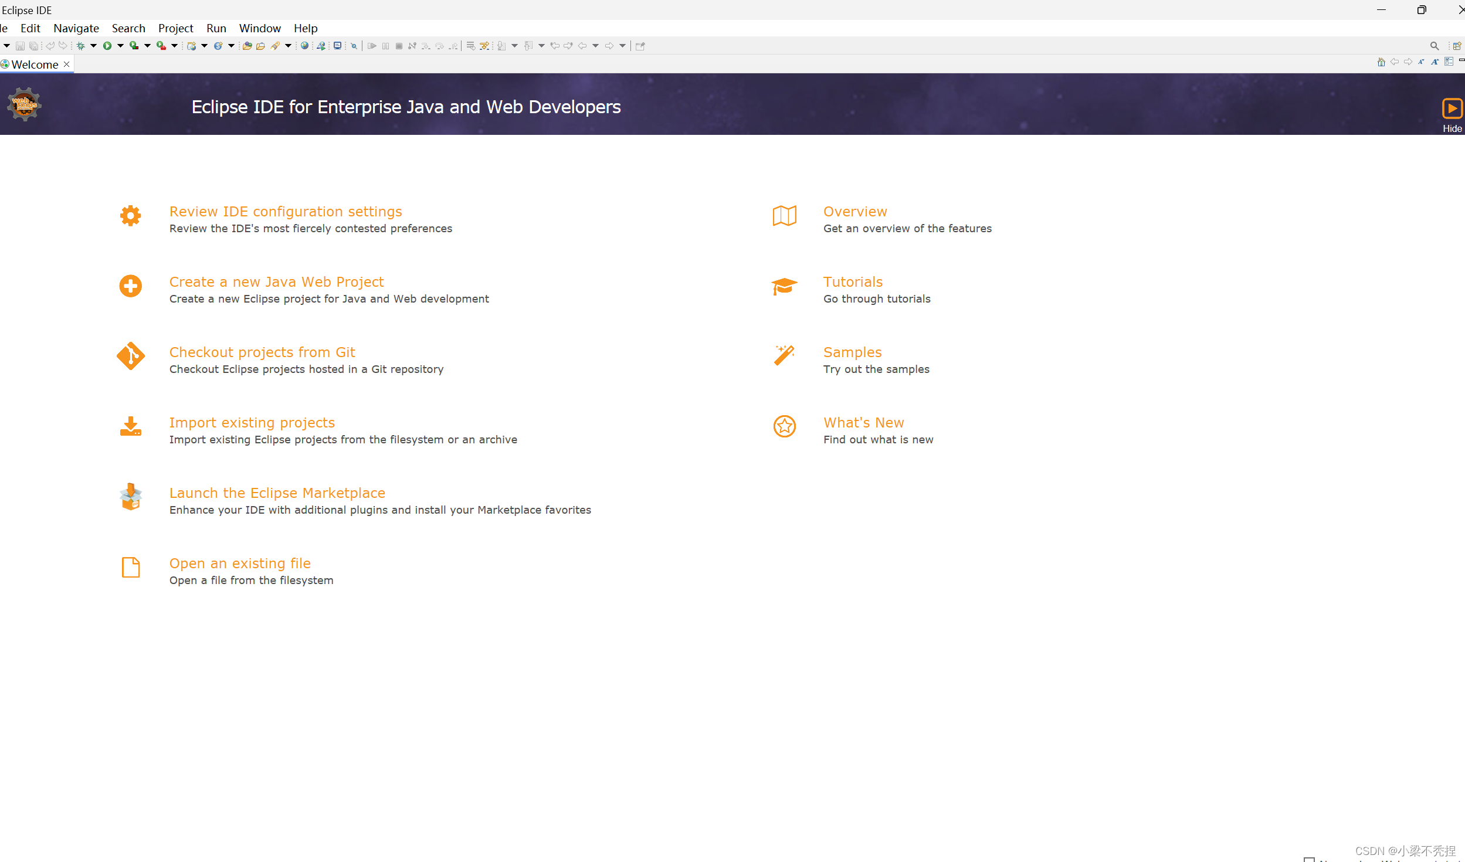Click the Last Edit Location arrow icon
This screenshot has width=1465, height=862.
[x=555, y=46]
